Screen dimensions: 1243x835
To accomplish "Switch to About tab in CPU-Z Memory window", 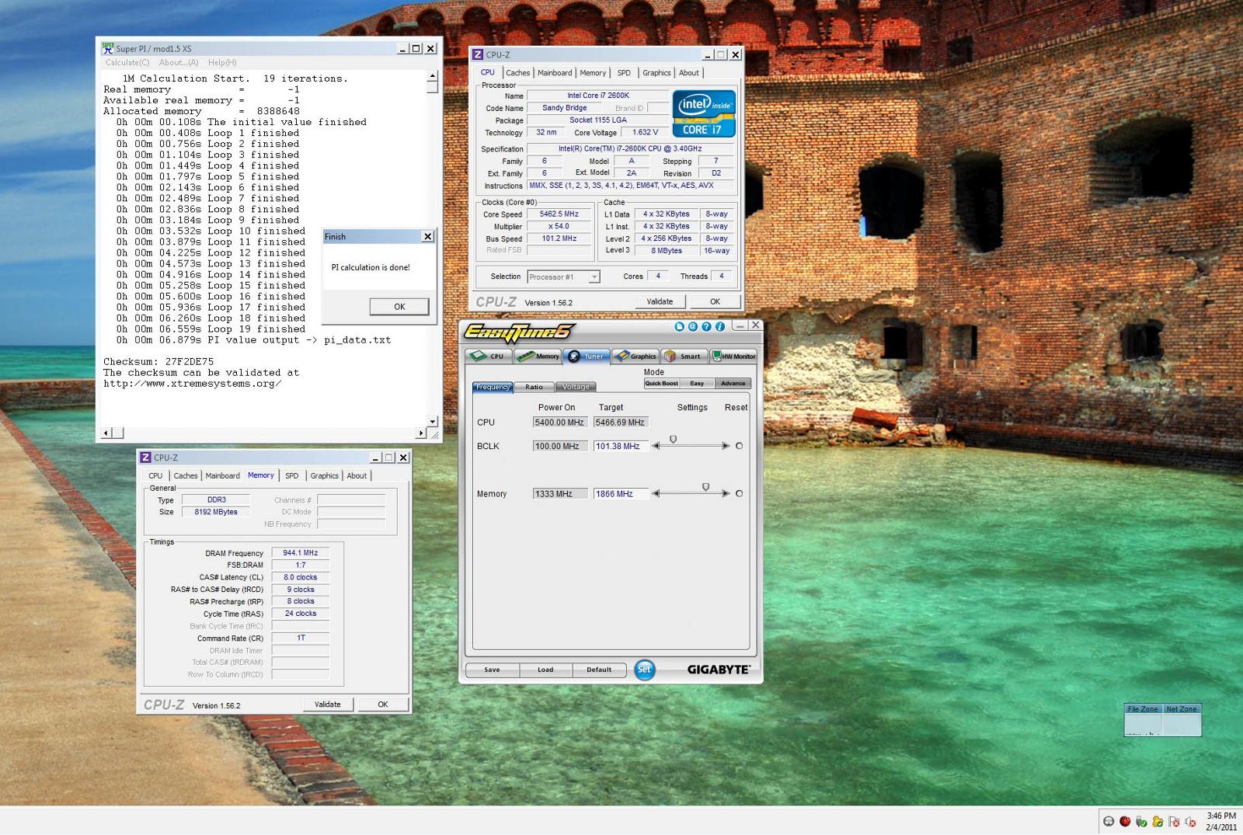I will 357,475.
